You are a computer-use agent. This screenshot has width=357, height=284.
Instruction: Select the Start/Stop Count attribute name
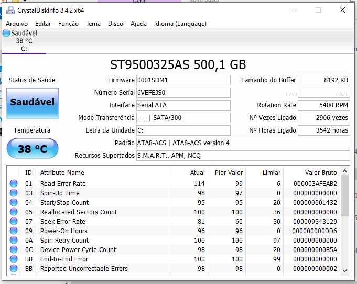[x=64, y=203]
